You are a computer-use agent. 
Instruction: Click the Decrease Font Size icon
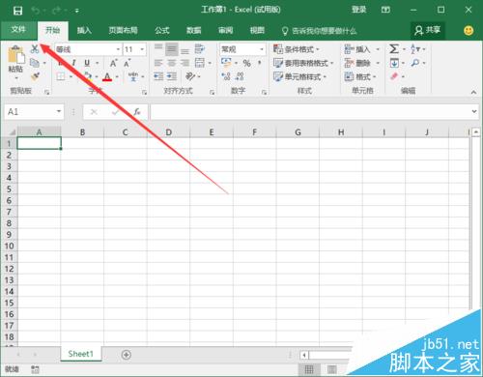click(127, 63)
